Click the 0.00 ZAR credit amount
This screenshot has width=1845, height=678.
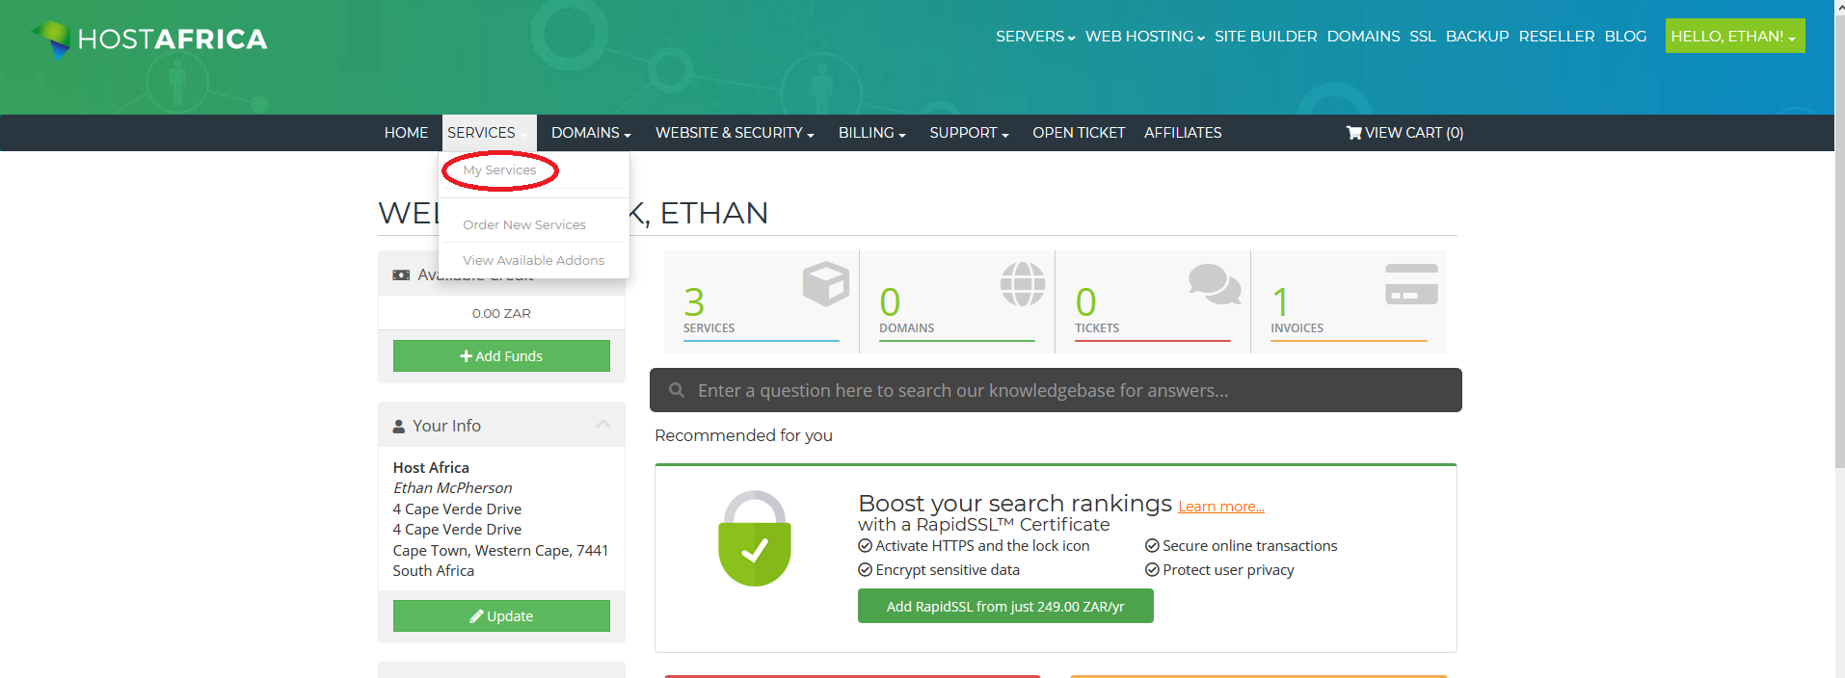click(x=501, y=313)
